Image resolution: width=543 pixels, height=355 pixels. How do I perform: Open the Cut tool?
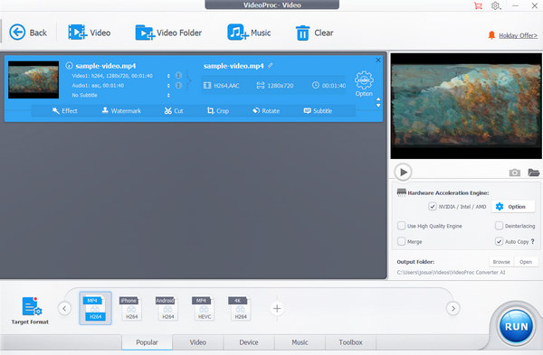[x=174, y=110]
